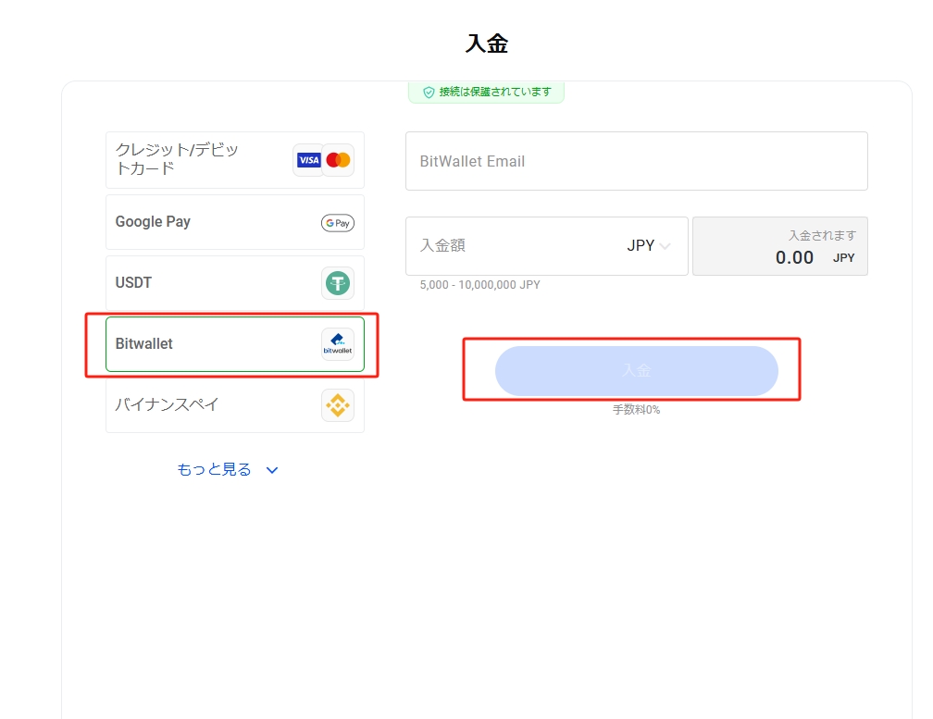Viewport: 933px width, 719px height.
Task: Click the chevron arrow beside JPY
Action: coord(666,246)
